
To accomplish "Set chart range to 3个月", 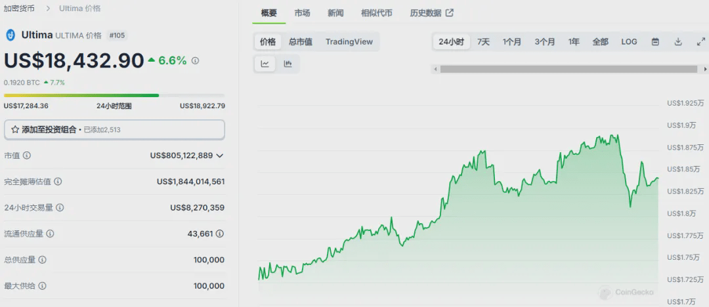I will [544, 41].
